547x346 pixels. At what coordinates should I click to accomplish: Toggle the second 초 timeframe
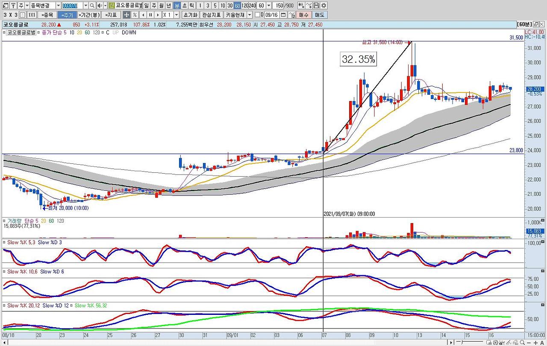pos(184,6)
